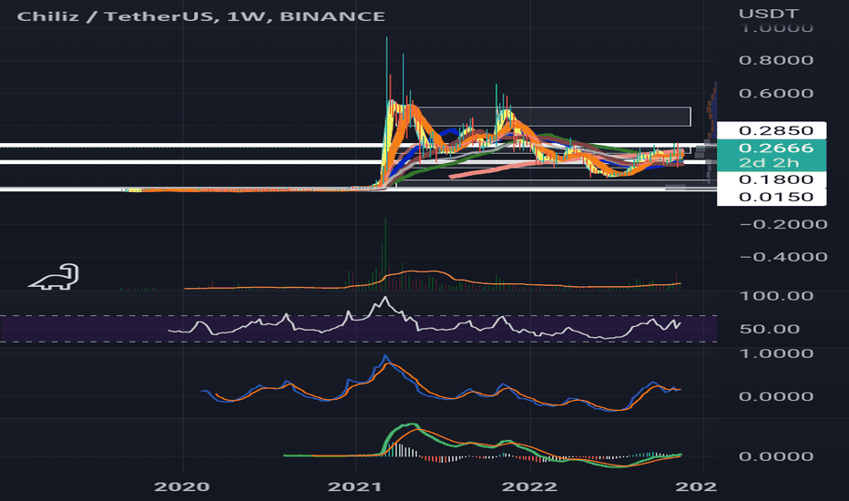Click the gray rectangle zone drawn above 0.2850
This screenshot has height=501, width=849.
tap(553, 117)
